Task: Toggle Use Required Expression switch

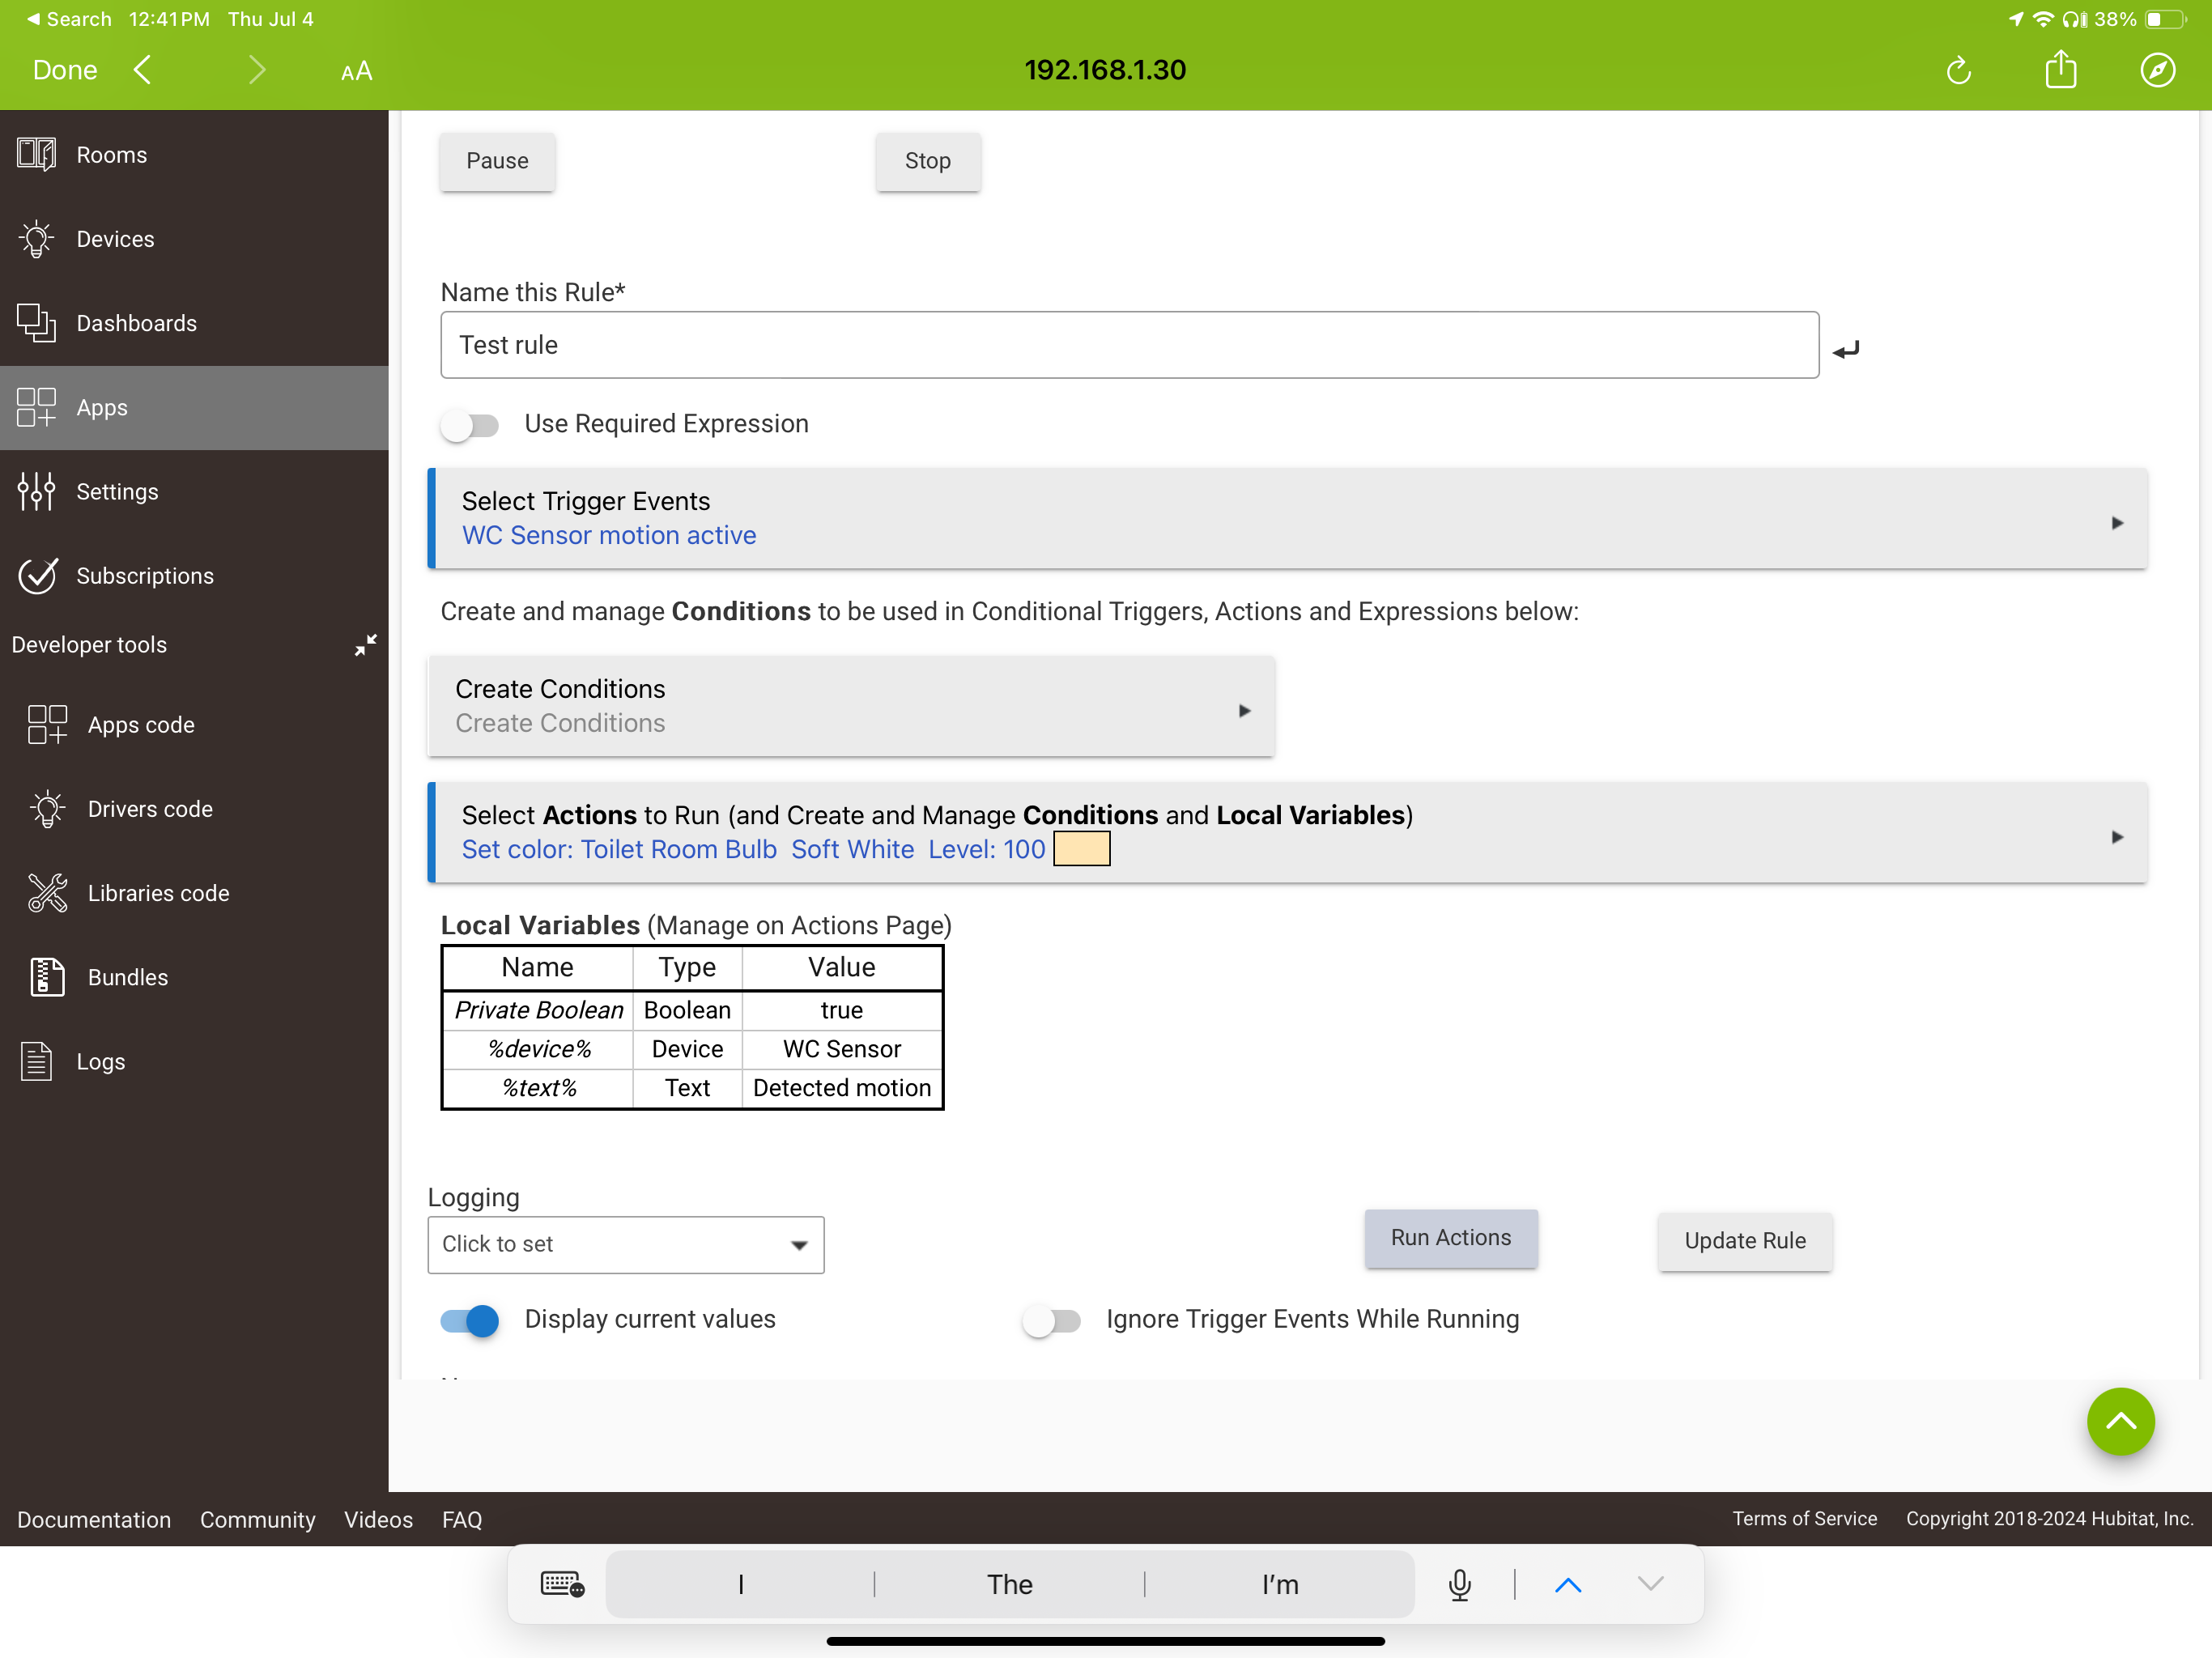Action: point(469,425)
